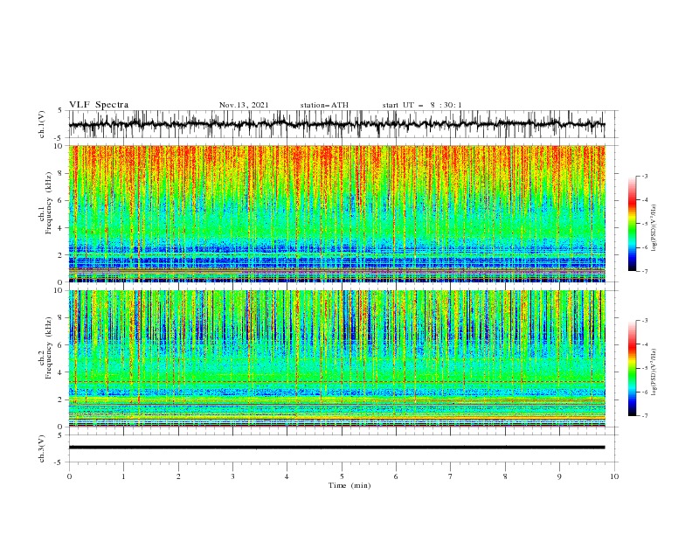The image size is (692, 535).
Task: Click the "-7" tick on ch.1 colorbar
Action: [645, 271]
